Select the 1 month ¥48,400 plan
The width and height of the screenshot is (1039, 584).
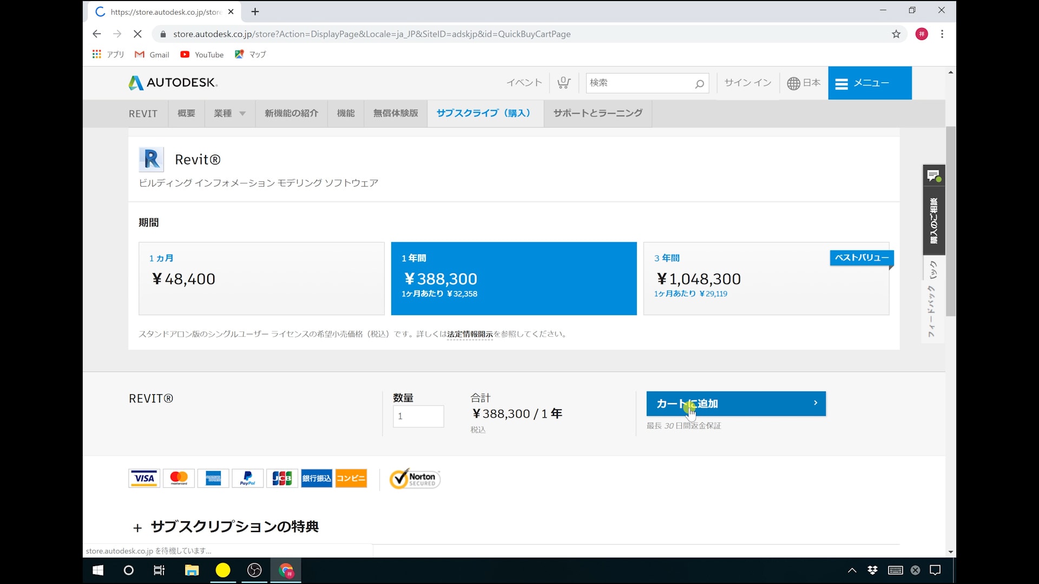[x=261, y=278]
